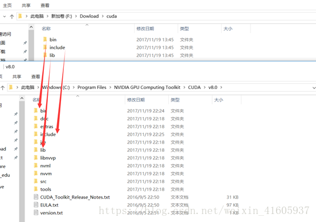Viewport: 316px width, 222px height.
Task: Click the src folder icon
Action: [36, 181]
